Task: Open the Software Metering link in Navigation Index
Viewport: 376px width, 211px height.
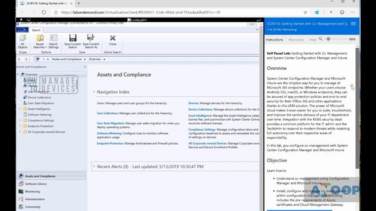Action: pyautogui.click(x=109, y=133)
